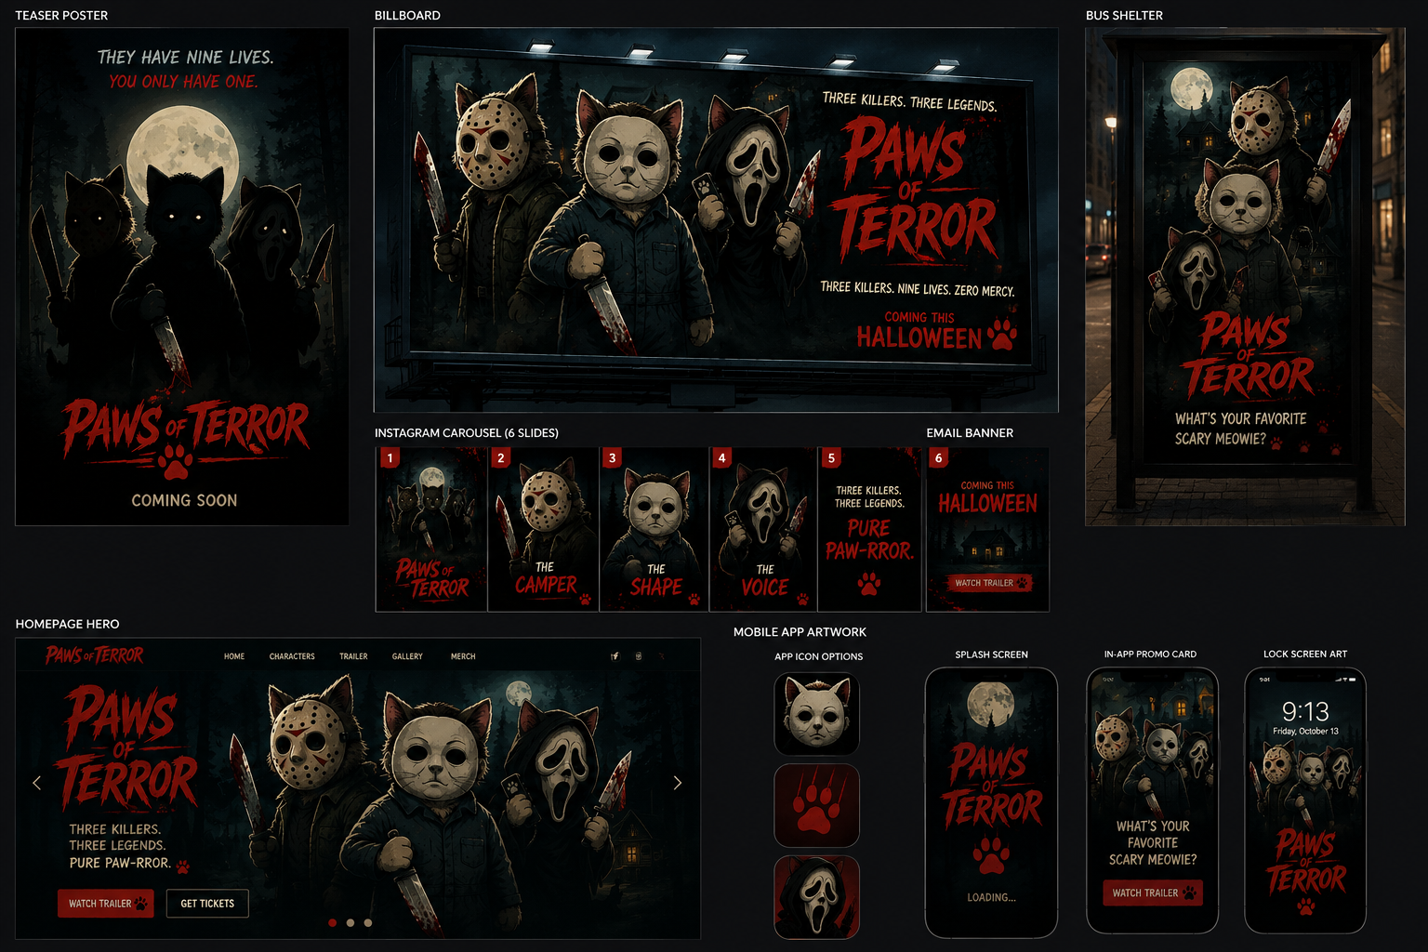Screen dimensions: 1428x952
Task: Choose the masked cat face app icon
Action: click(x=817, y=714)
